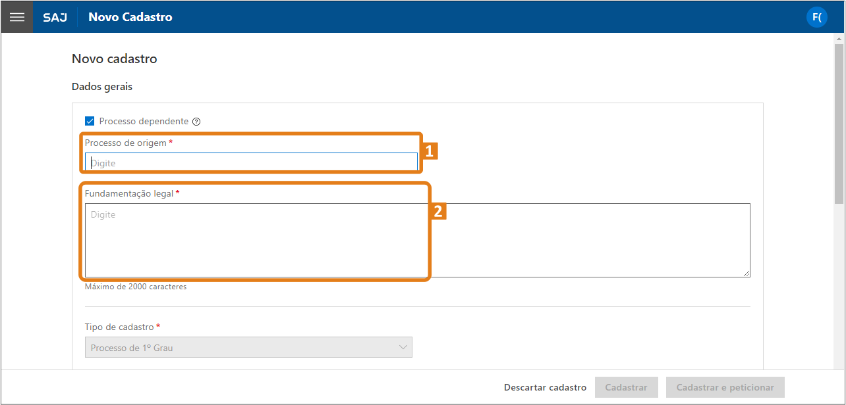Click the SAJ logo in header

55,17
